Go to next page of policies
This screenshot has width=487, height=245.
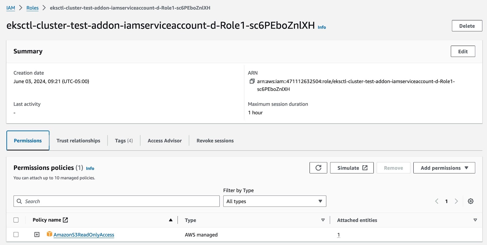(456, 201)
